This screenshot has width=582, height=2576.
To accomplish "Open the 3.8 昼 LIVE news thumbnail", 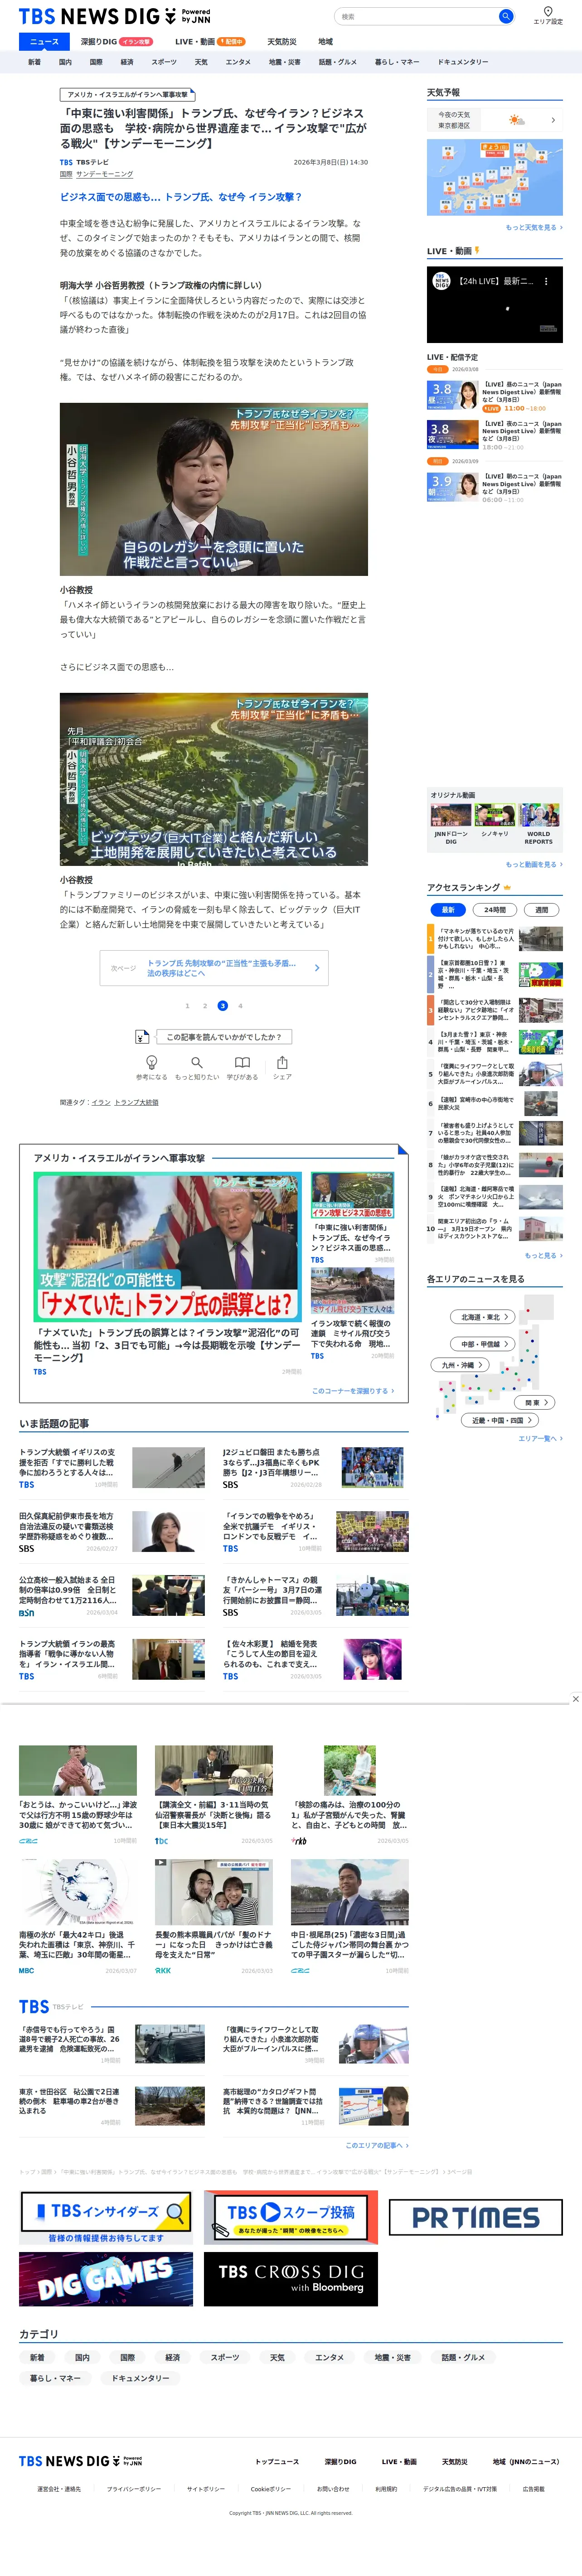I will click(x=452, y=395).
